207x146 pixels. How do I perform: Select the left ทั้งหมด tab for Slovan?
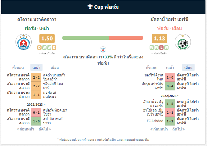pos(18,67)
